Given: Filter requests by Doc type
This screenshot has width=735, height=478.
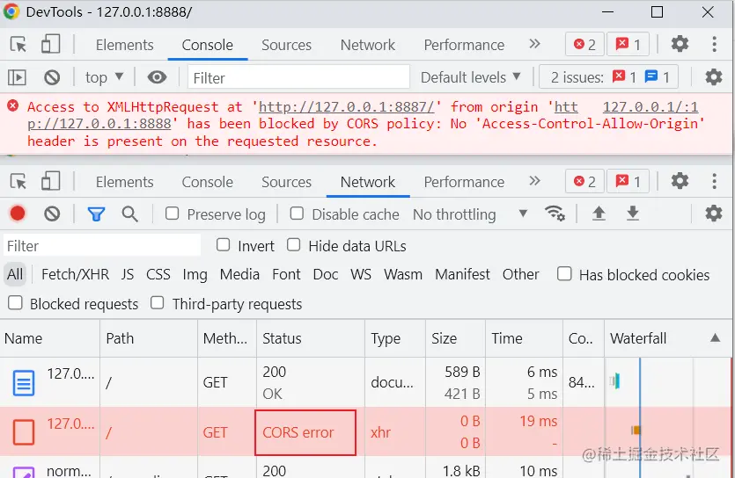Looking at the screenshot, I should [326, 274].
